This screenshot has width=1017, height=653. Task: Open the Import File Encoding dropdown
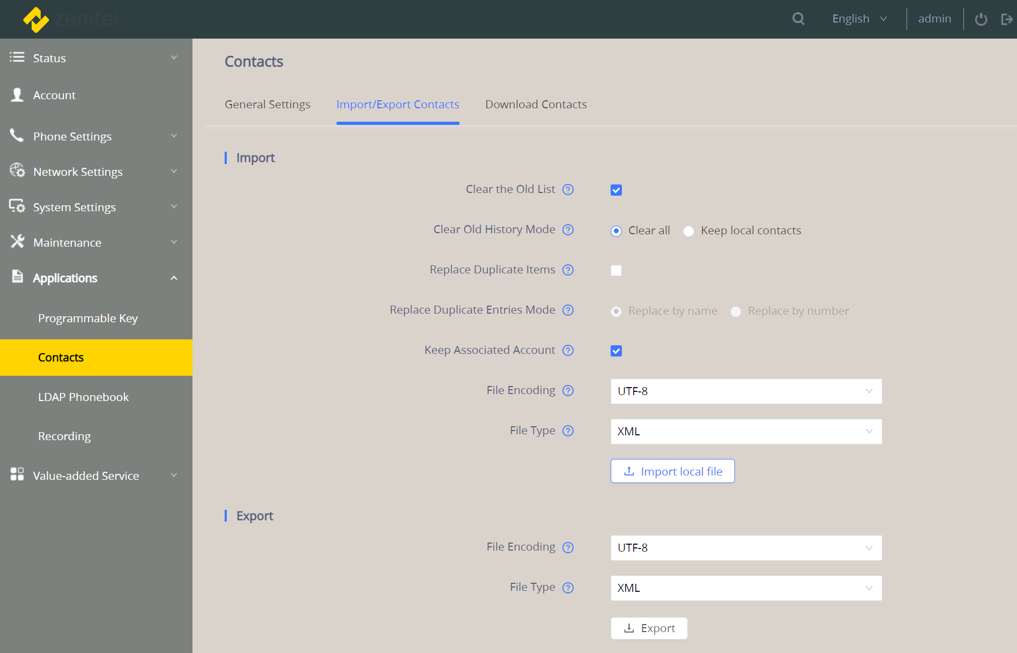point(746,391)
